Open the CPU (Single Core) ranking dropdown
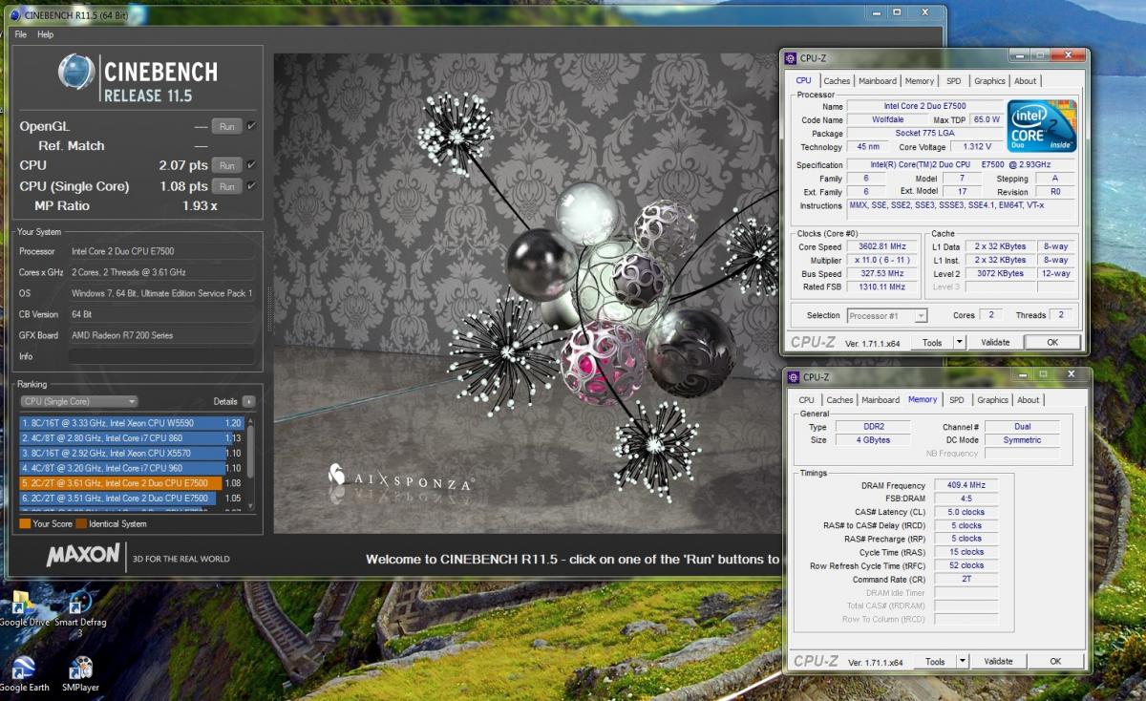 (x=79, y=401)
